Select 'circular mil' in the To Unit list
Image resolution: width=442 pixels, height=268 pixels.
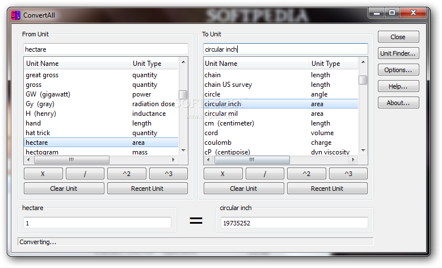click(281, 114)
